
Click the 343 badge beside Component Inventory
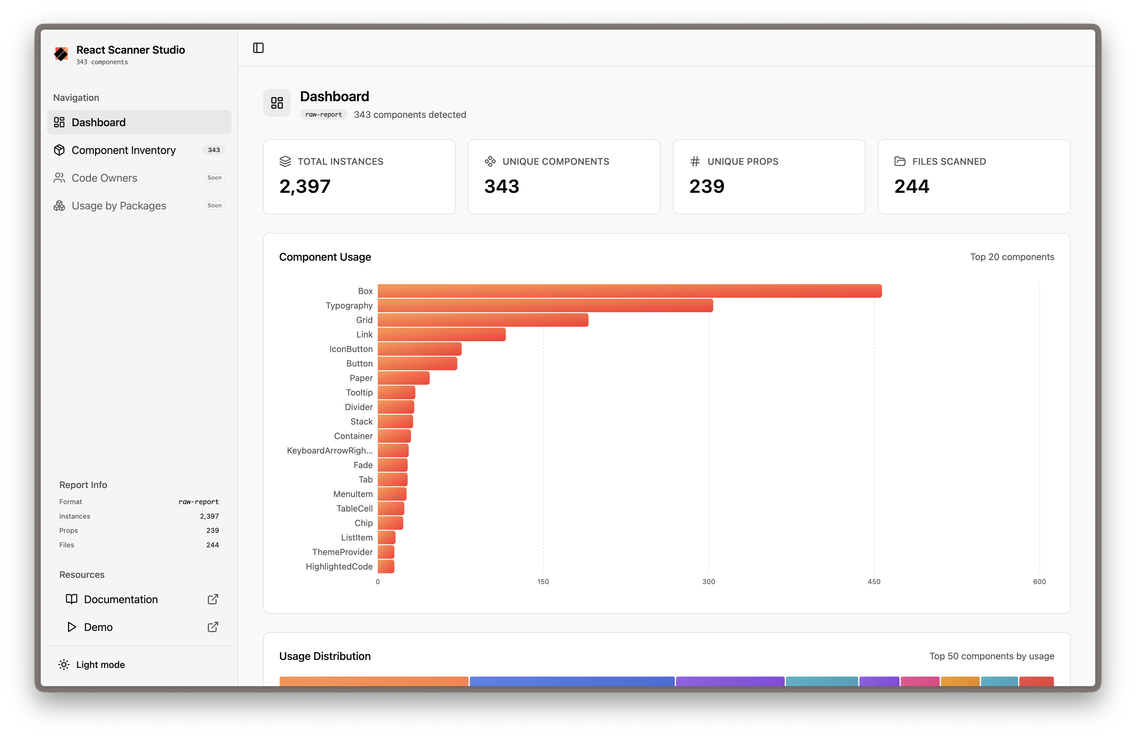click(x=214, y=150)
